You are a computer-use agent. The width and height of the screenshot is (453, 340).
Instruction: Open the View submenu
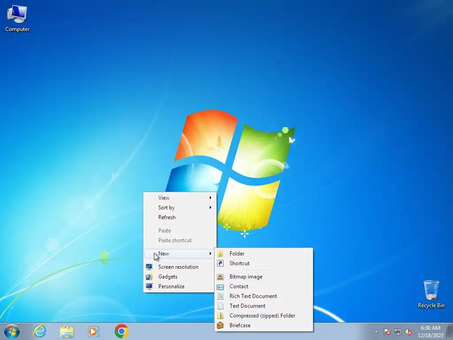tap(180, 198)
